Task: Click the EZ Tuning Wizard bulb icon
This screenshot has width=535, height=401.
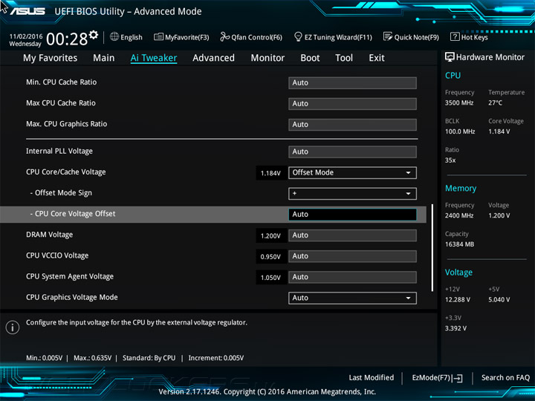Action: [x=298, y=36]
